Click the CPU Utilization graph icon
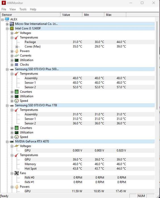Viewport: 160px width, 198px height. point(16,60)
